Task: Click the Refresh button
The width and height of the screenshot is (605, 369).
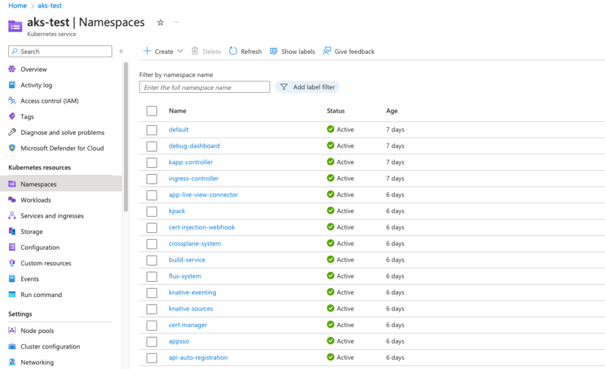Action: (245, 51)
